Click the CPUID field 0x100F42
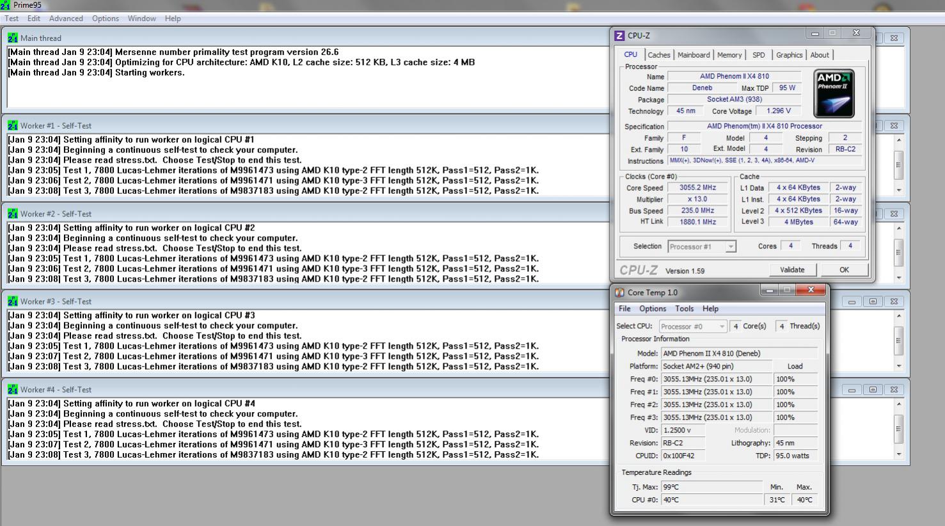This screenshot has width=945, height=526. 683,456
